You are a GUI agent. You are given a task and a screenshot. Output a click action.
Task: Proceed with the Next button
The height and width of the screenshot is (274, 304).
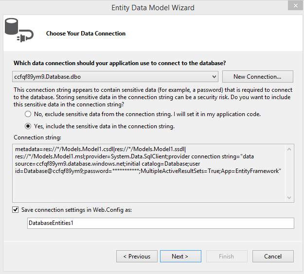click(x=180, y=257)
